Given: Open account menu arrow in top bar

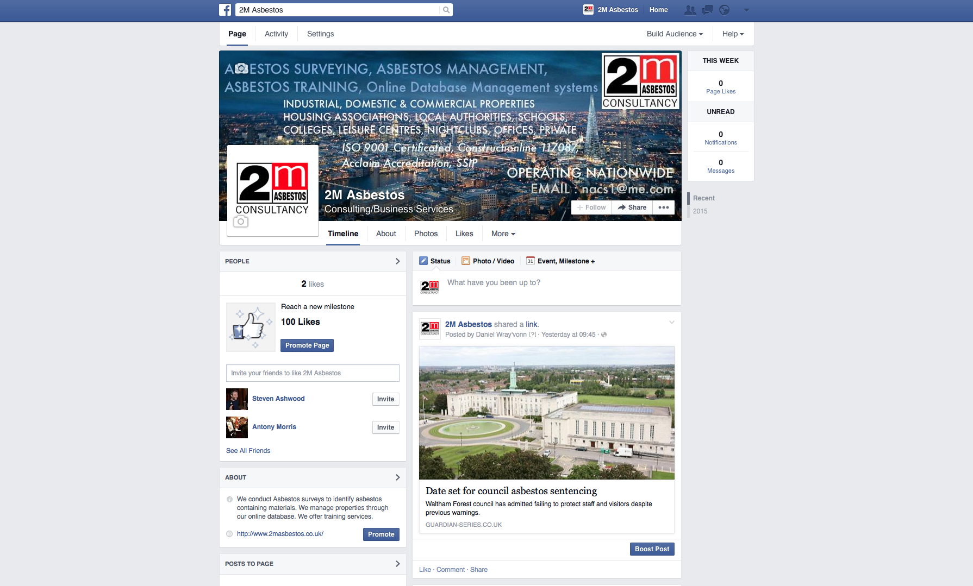Looking at the screenshot, I should click(x=746, y=10).
